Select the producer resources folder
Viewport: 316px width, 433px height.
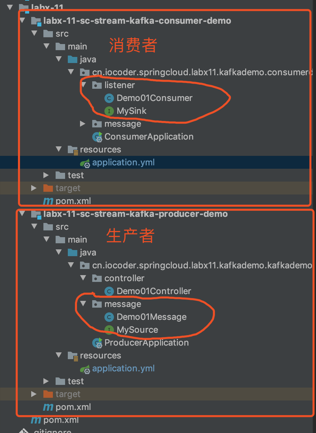pyautogui.click(x=100, y=356)
